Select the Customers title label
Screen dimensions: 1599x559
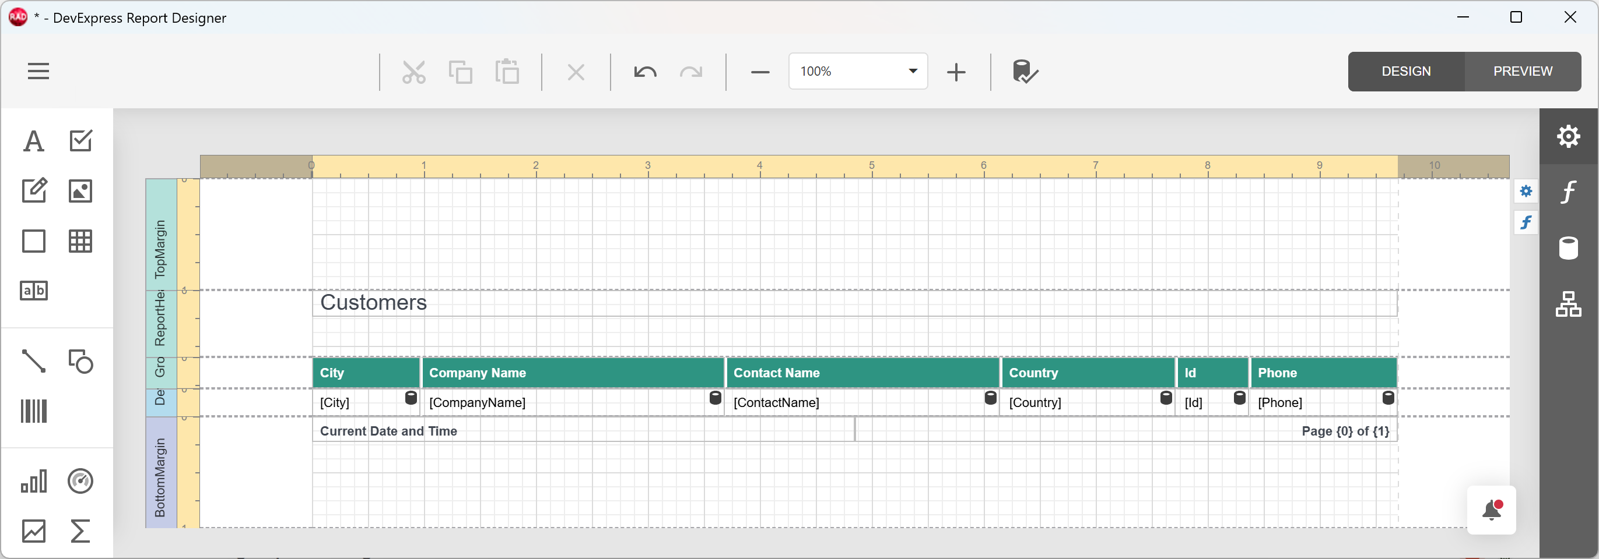tap(854, 303)
